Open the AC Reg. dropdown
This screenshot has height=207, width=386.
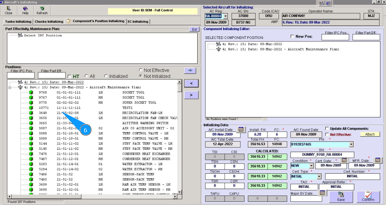pos(225,16)
